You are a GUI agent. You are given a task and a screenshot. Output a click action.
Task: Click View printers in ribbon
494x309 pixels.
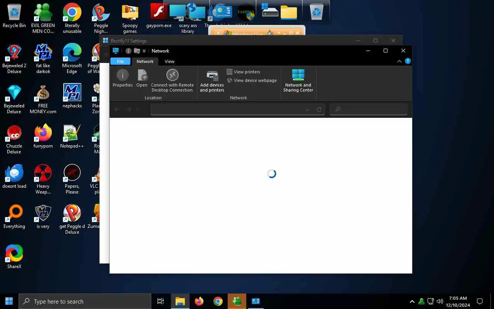coord(243,72)
